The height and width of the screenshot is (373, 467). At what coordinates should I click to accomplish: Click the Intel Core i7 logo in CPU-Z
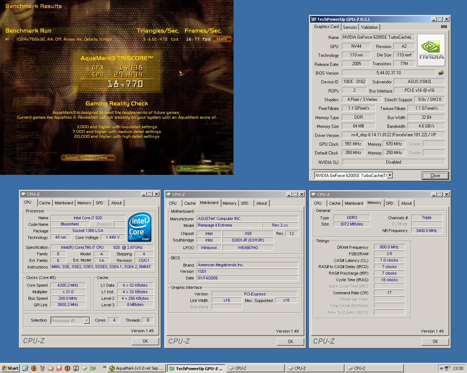pos(139,228)
